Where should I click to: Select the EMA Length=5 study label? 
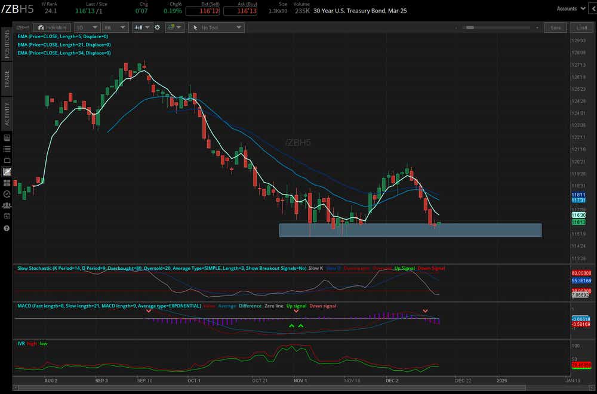pos(63,36)
